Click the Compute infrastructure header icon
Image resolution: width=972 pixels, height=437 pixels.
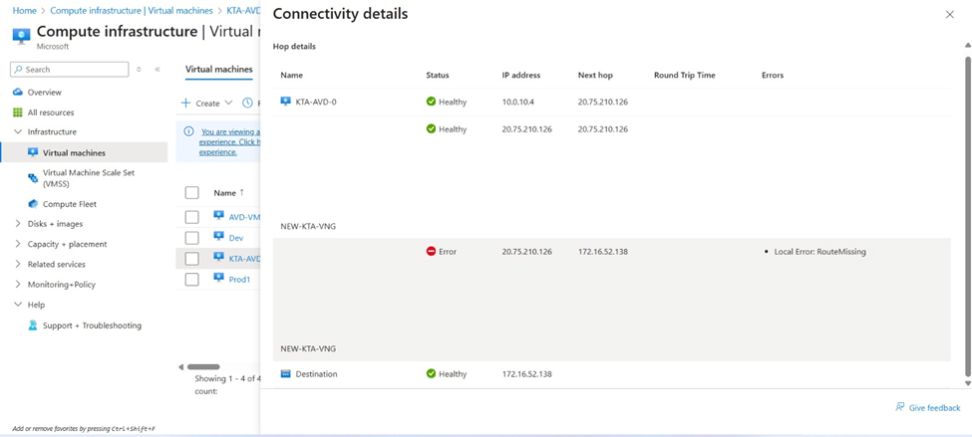pyautogui.click(x=21, y=35)
